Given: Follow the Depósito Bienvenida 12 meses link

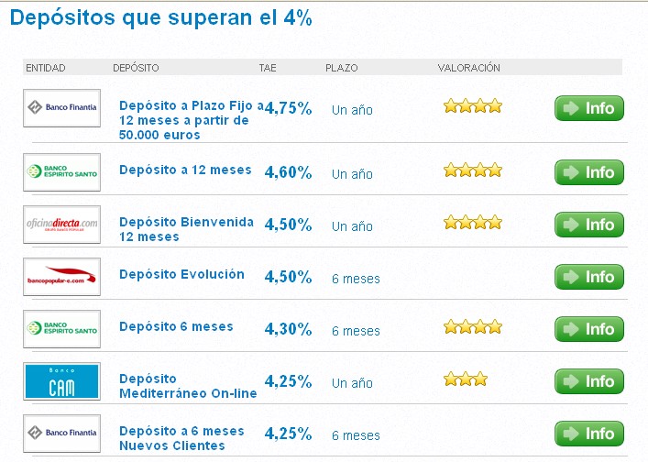Looking at the screenshot, I should coord(186,229).
